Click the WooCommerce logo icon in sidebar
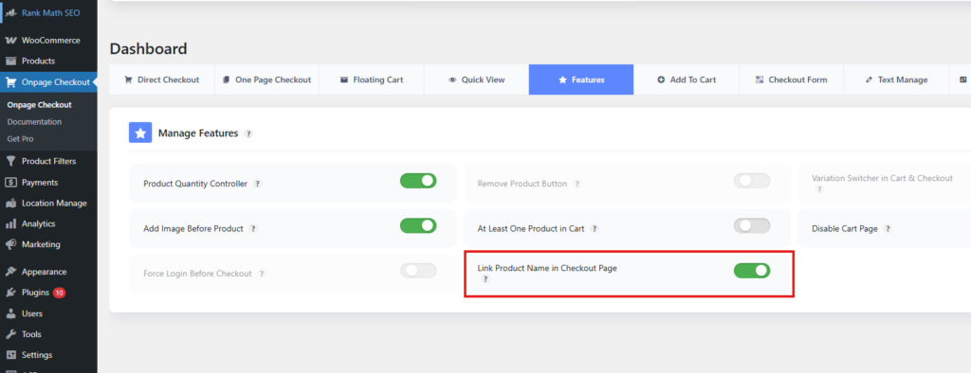This screenshot has width=971, height=373. click(10, 40)
